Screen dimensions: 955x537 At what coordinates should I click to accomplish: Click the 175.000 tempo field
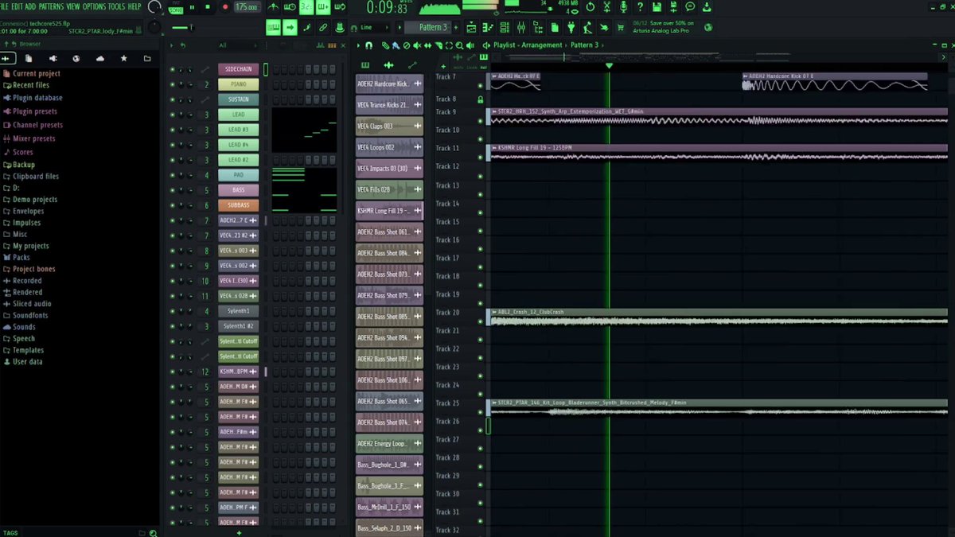point(247,7)
